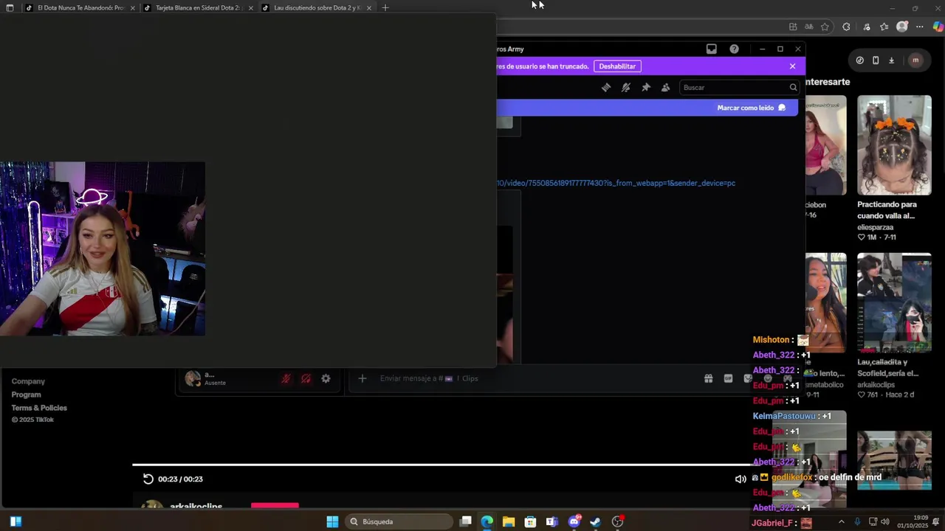945x531 pixels.
Task: Click ellesparzaa creator name
Action: pos(875,227)
